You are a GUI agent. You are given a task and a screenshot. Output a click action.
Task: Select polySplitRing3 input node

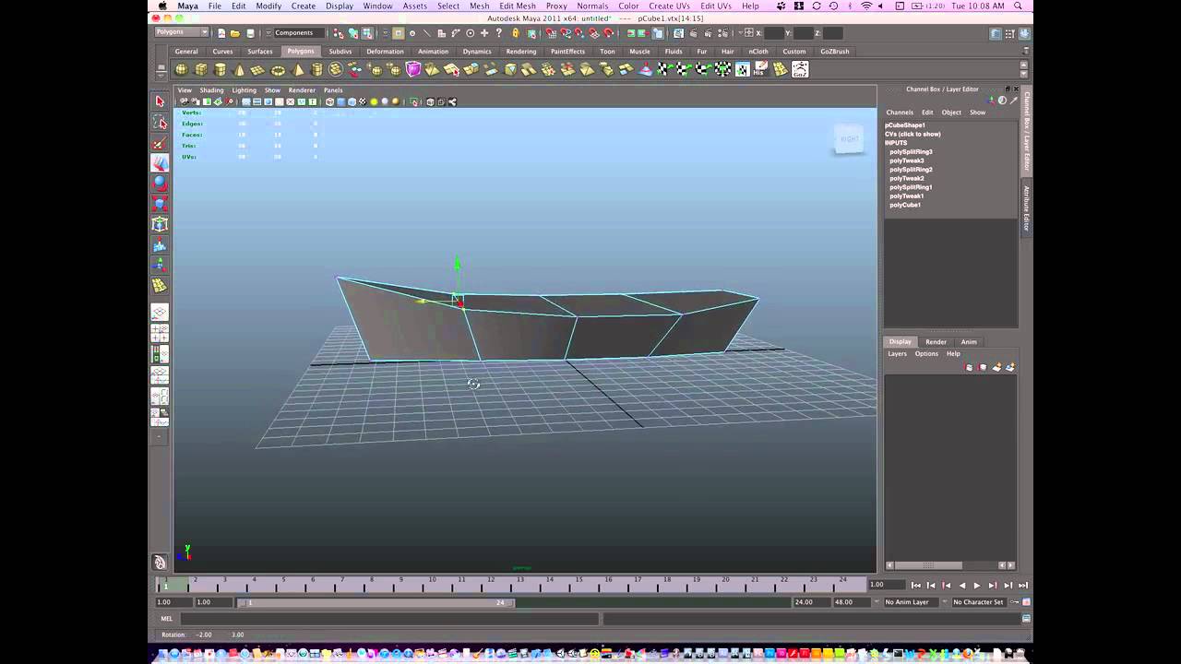(x=911, y=151)
